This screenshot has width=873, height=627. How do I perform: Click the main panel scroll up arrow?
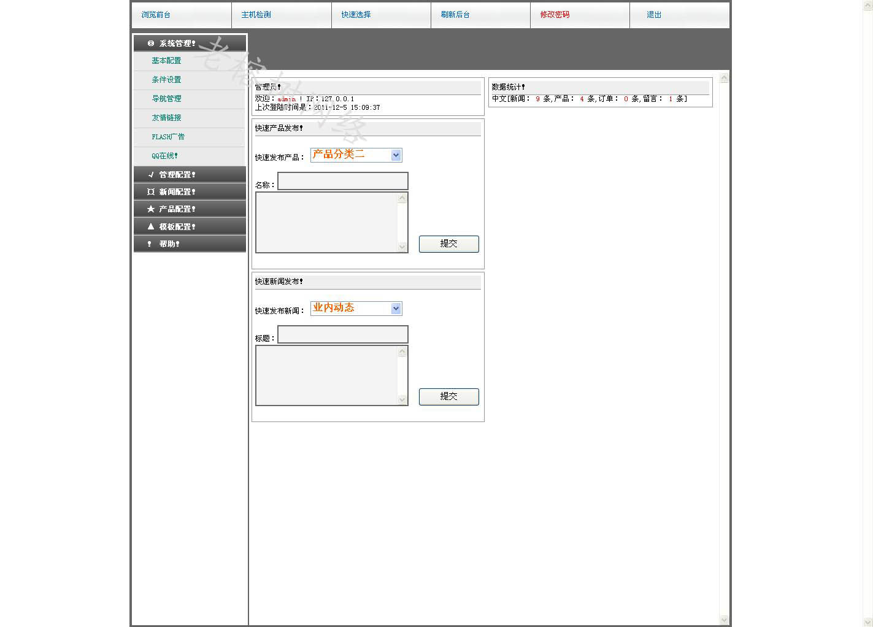[724, 78]
